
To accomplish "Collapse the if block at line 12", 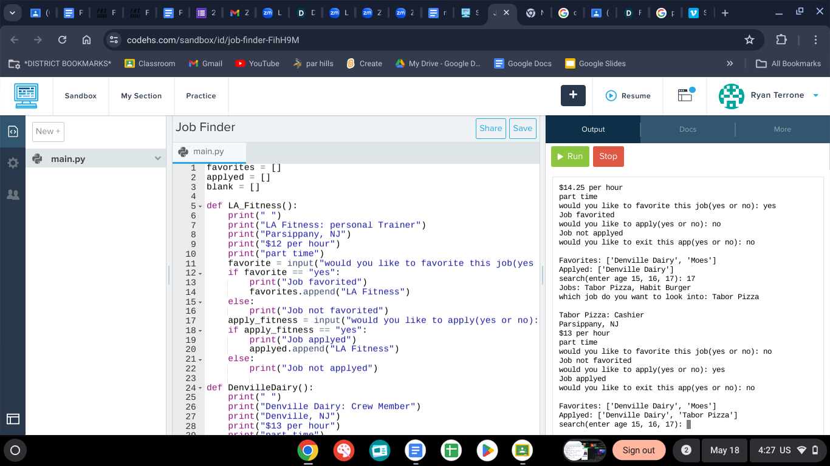I will (201, 273).
